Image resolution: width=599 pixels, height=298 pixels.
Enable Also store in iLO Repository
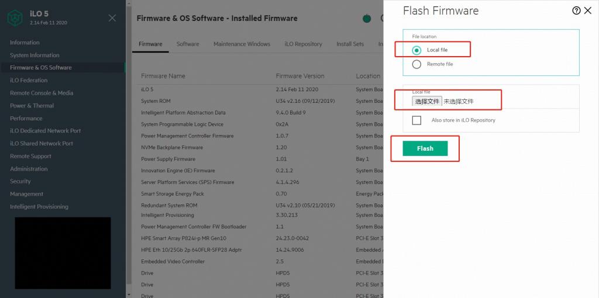(x=416, y=120)
